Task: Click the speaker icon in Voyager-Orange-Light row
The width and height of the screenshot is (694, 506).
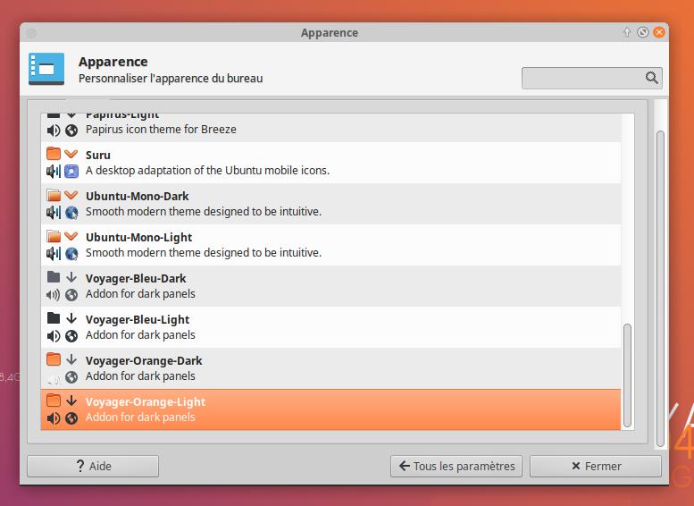Action: [x=53, y=418]
